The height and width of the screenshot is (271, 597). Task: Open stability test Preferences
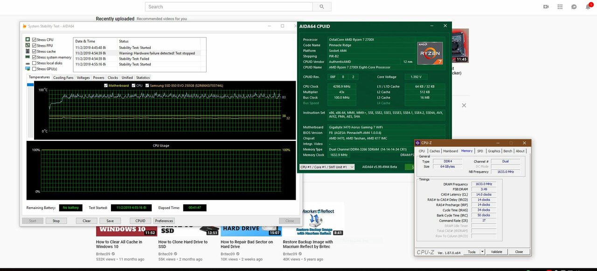tap(164, 221)
